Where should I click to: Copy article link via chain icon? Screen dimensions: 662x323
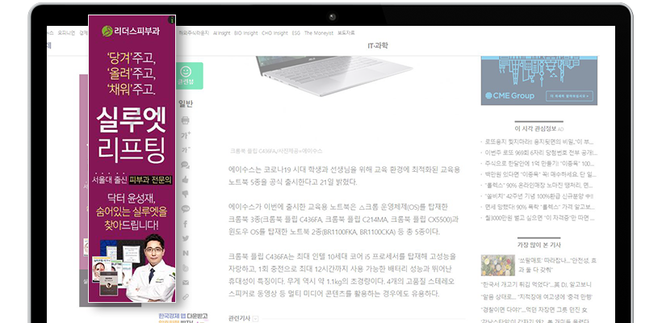(185, 297)
